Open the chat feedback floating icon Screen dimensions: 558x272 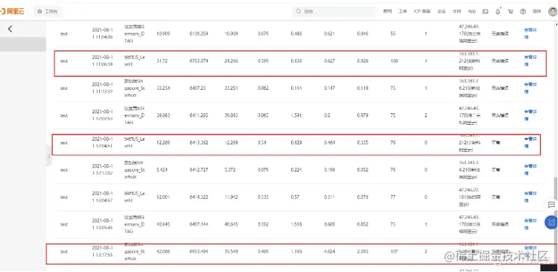tap(551, 205)
